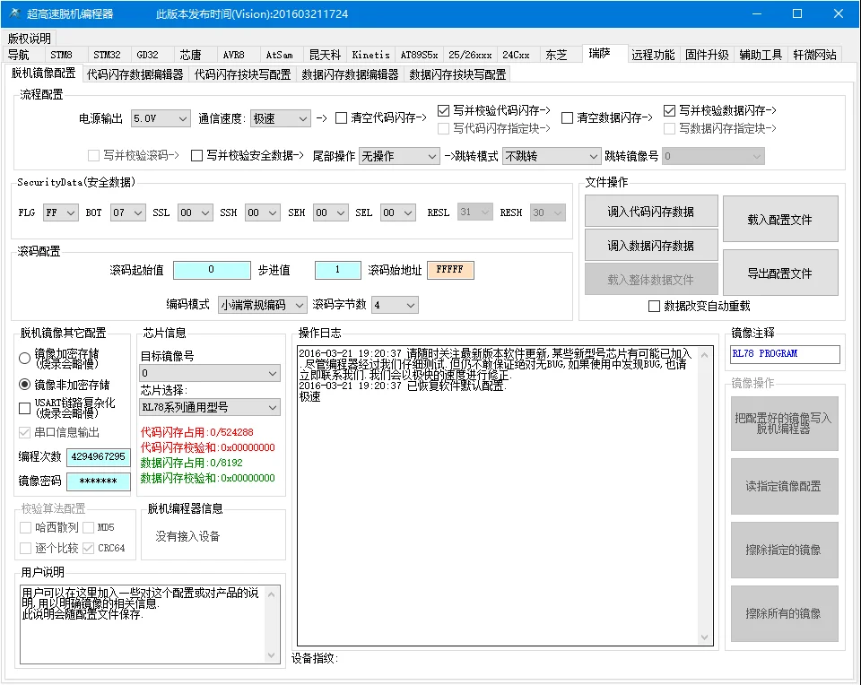This screenshot has height=685, width=861.
Task: Open the SSH value dropdown
Action: point(263,213)
